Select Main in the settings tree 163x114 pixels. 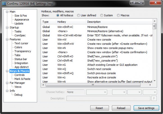click(12, 12)
